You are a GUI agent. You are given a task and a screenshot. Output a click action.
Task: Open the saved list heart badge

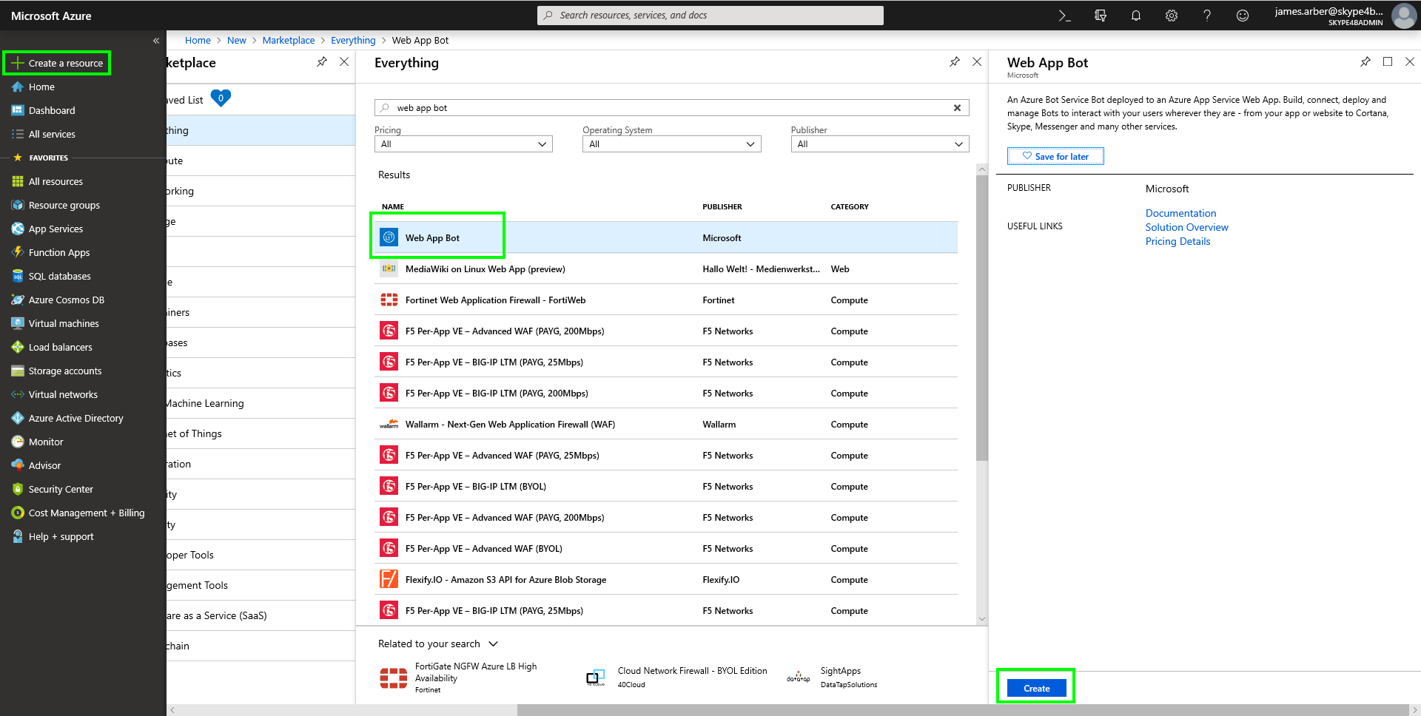point(221,98)
